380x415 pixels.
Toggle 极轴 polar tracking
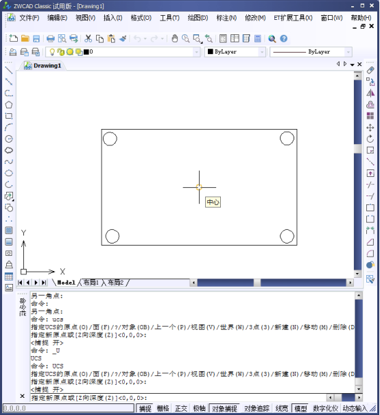tap(199, 408)
